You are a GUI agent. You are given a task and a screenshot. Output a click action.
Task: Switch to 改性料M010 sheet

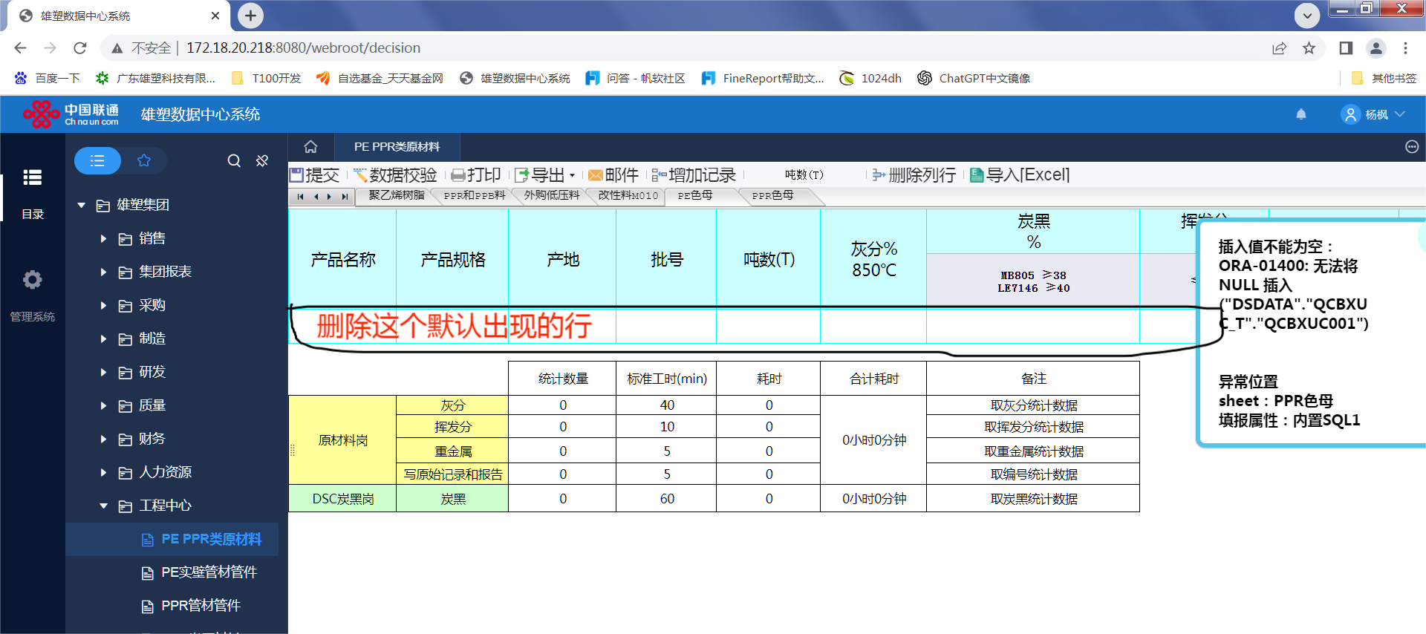[x=628, y=195]
